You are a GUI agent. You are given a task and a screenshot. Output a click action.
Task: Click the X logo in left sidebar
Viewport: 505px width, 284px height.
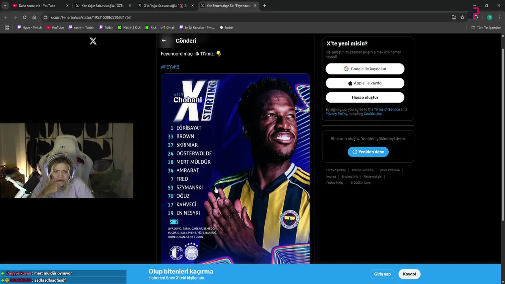click(93, 41)
